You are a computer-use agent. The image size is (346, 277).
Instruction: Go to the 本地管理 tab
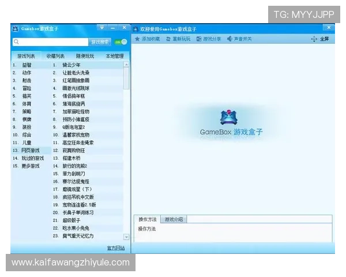click(115, 56)
